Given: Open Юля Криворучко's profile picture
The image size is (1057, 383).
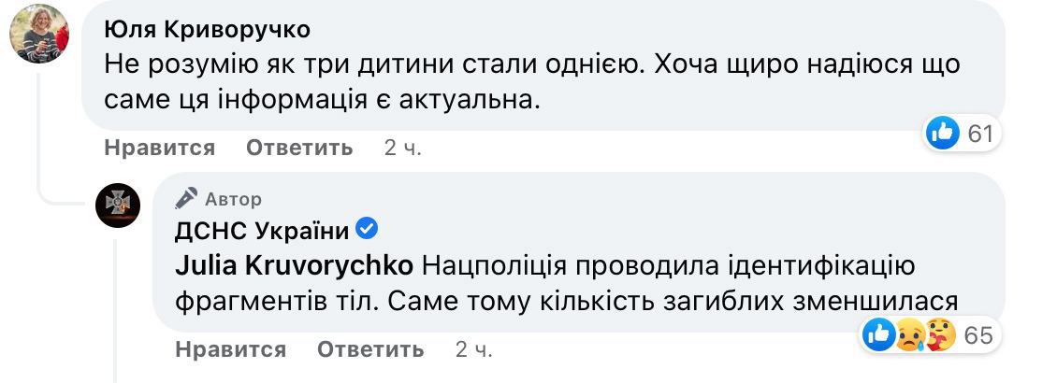Looking at the screenshot, I should tap(39, 34).
